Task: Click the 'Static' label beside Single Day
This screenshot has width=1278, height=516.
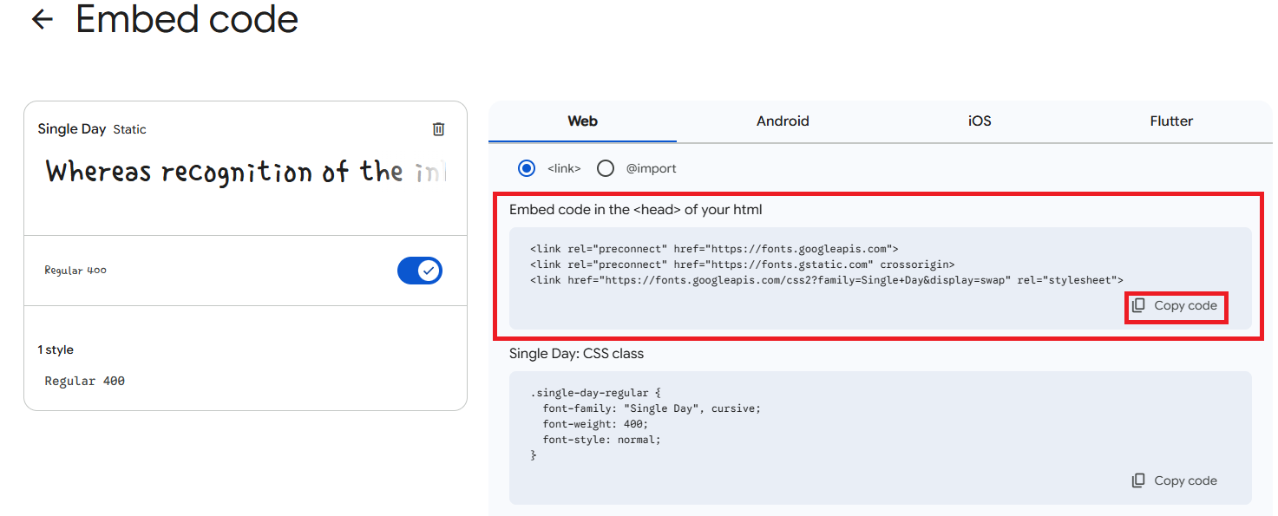Action: tap(130, 129)
